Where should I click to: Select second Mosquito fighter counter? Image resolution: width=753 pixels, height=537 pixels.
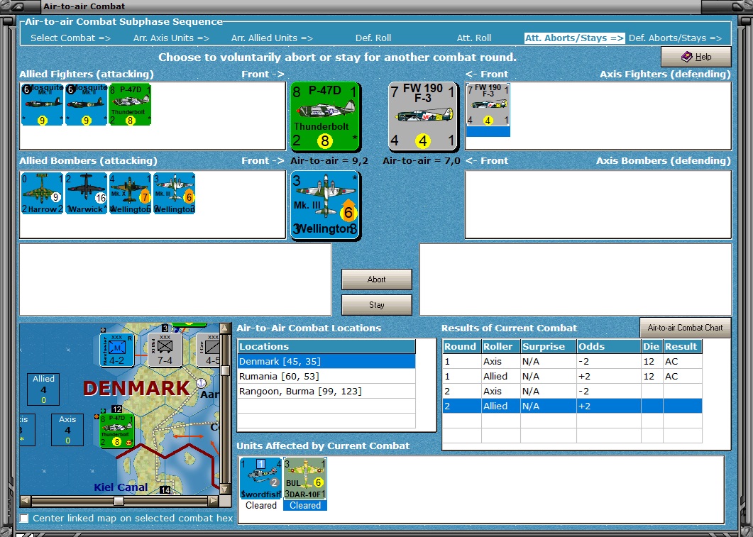(87, 104)
